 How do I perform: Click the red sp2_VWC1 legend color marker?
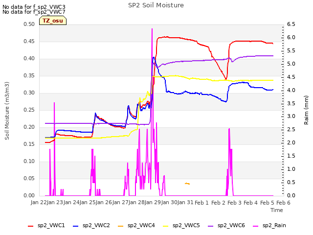(x=30, y=226)
